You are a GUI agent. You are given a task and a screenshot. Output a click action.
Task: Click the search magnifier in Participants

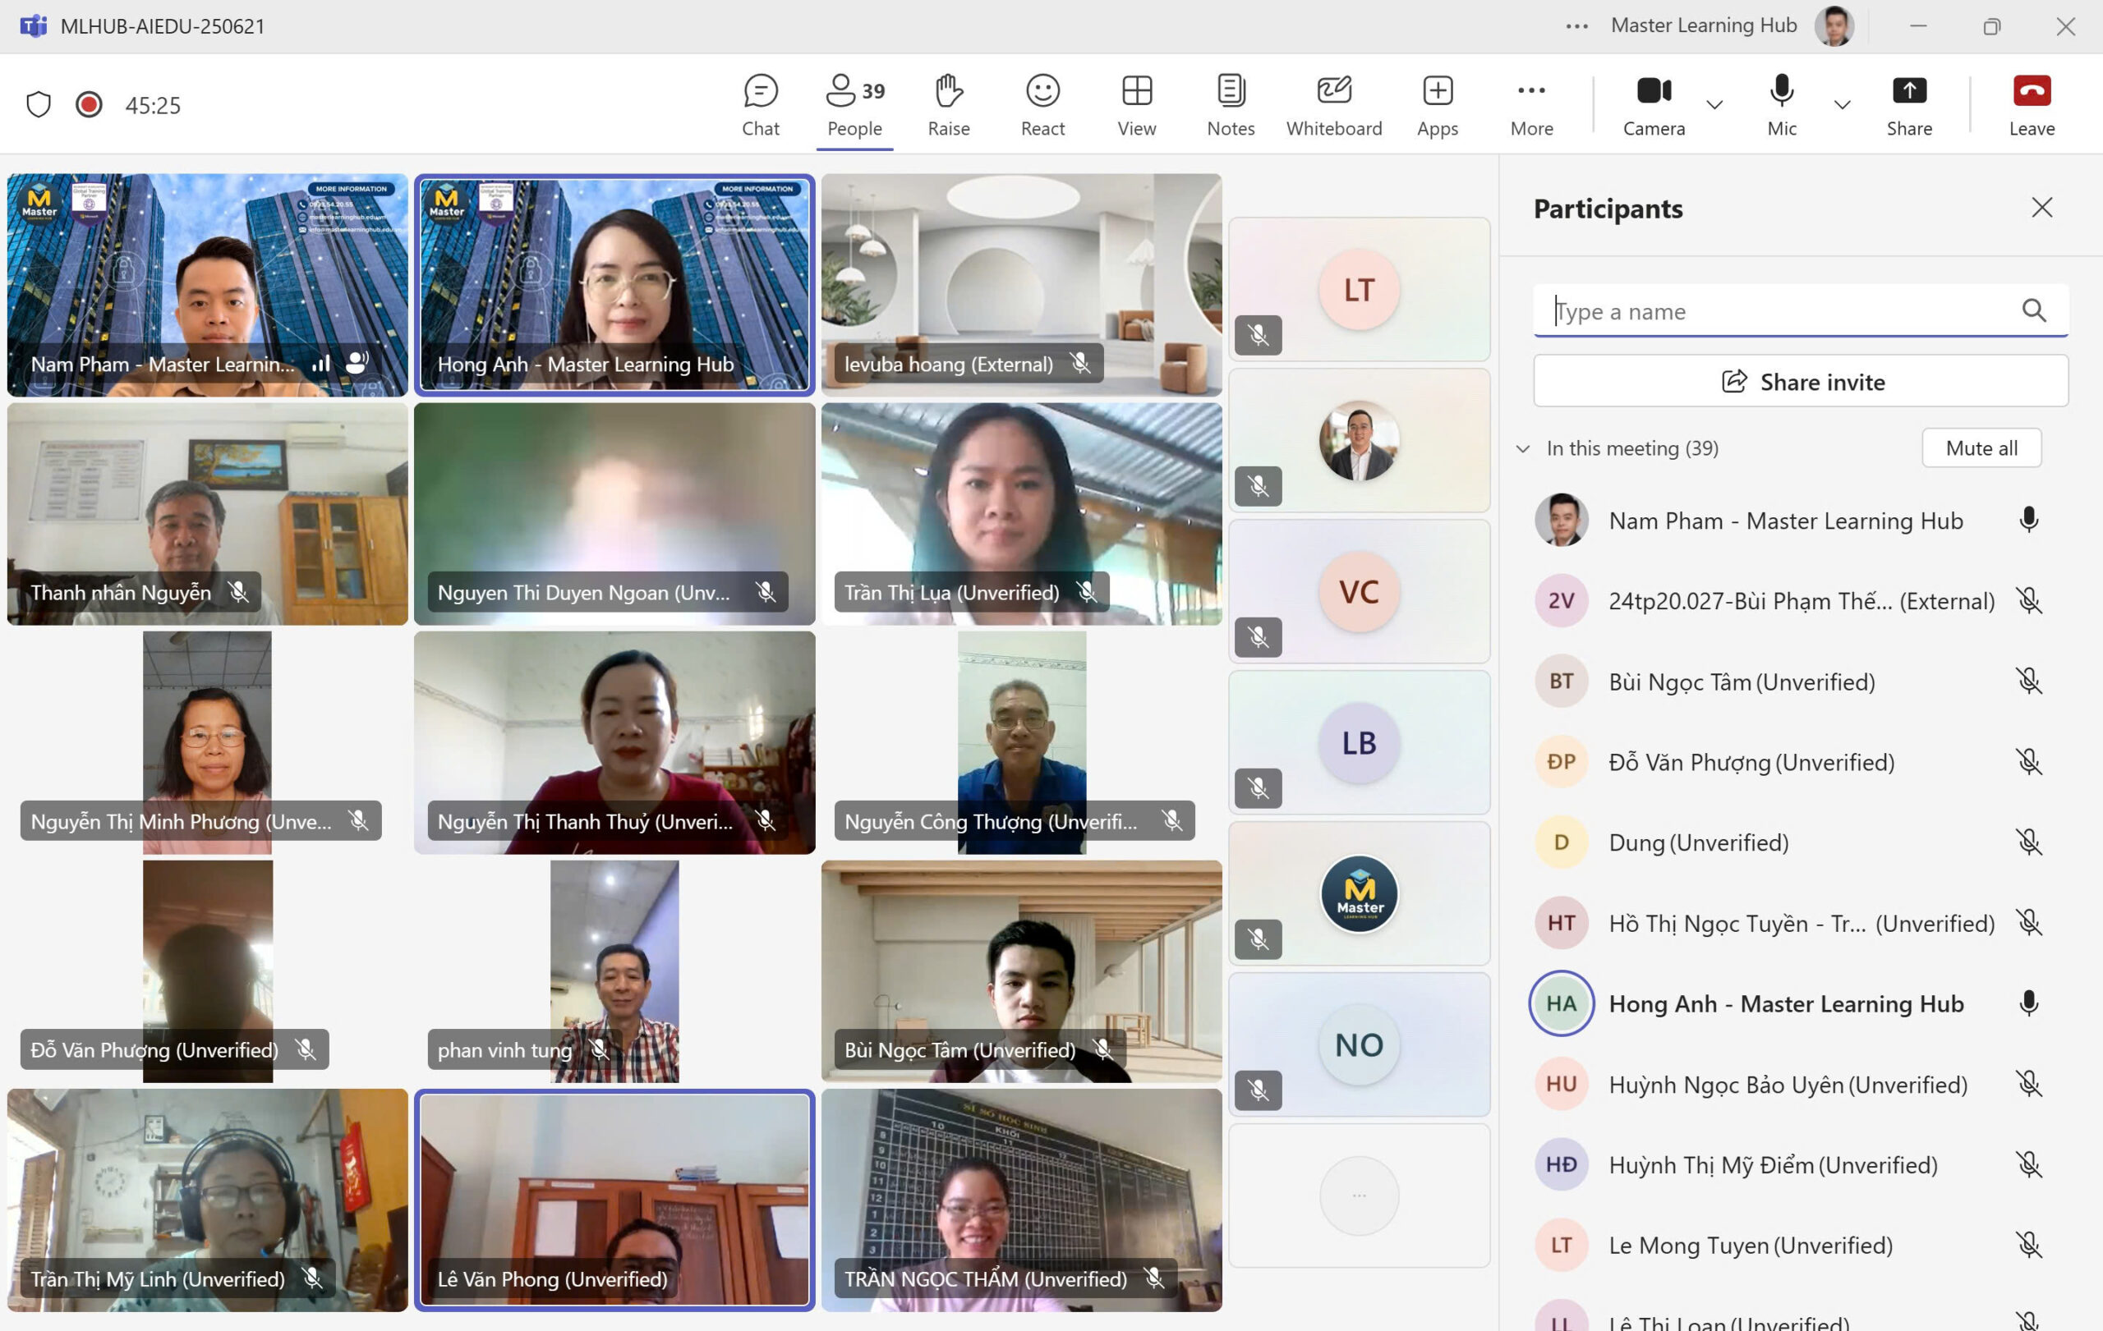tap(2033, 310)
